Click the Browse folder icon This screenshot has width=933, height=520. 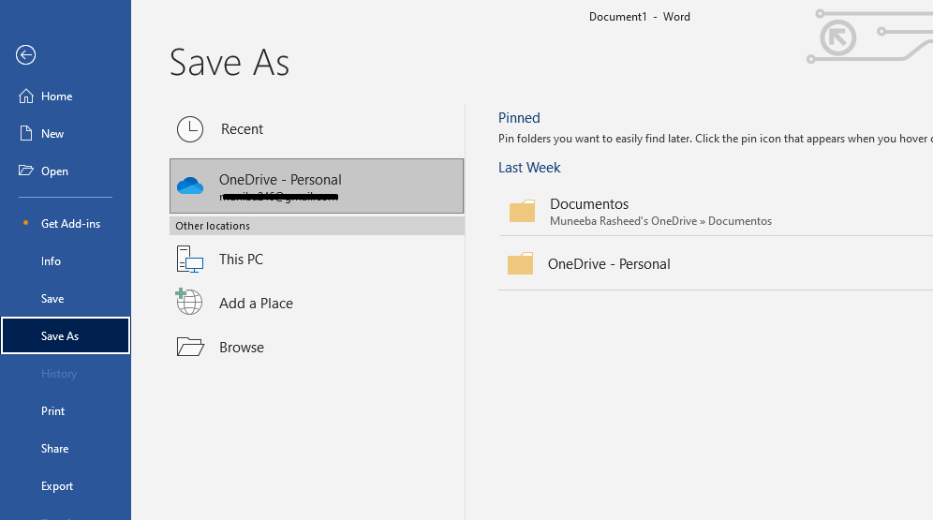[x=190, y=348]
